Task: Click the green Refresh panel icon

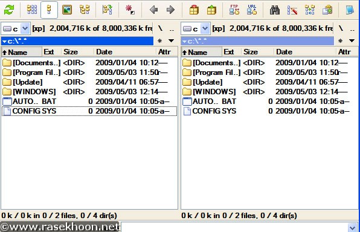Action: coord(9,10)
